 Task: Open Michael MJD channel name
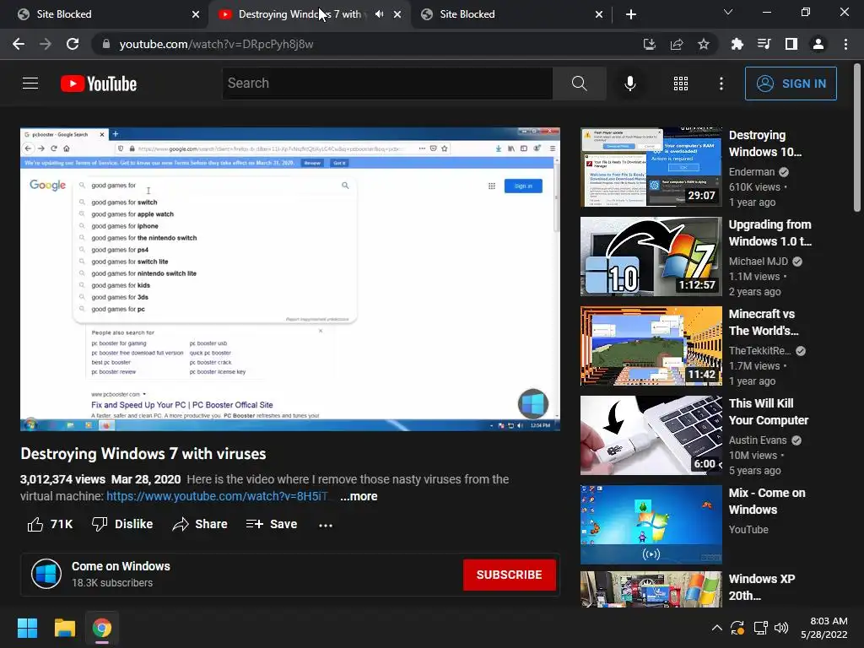tap(759, 262)
